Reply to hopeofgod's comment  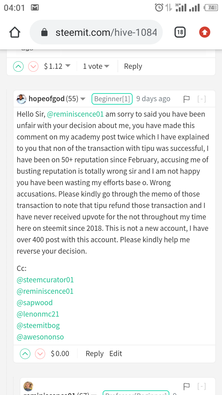coord(95,354)
